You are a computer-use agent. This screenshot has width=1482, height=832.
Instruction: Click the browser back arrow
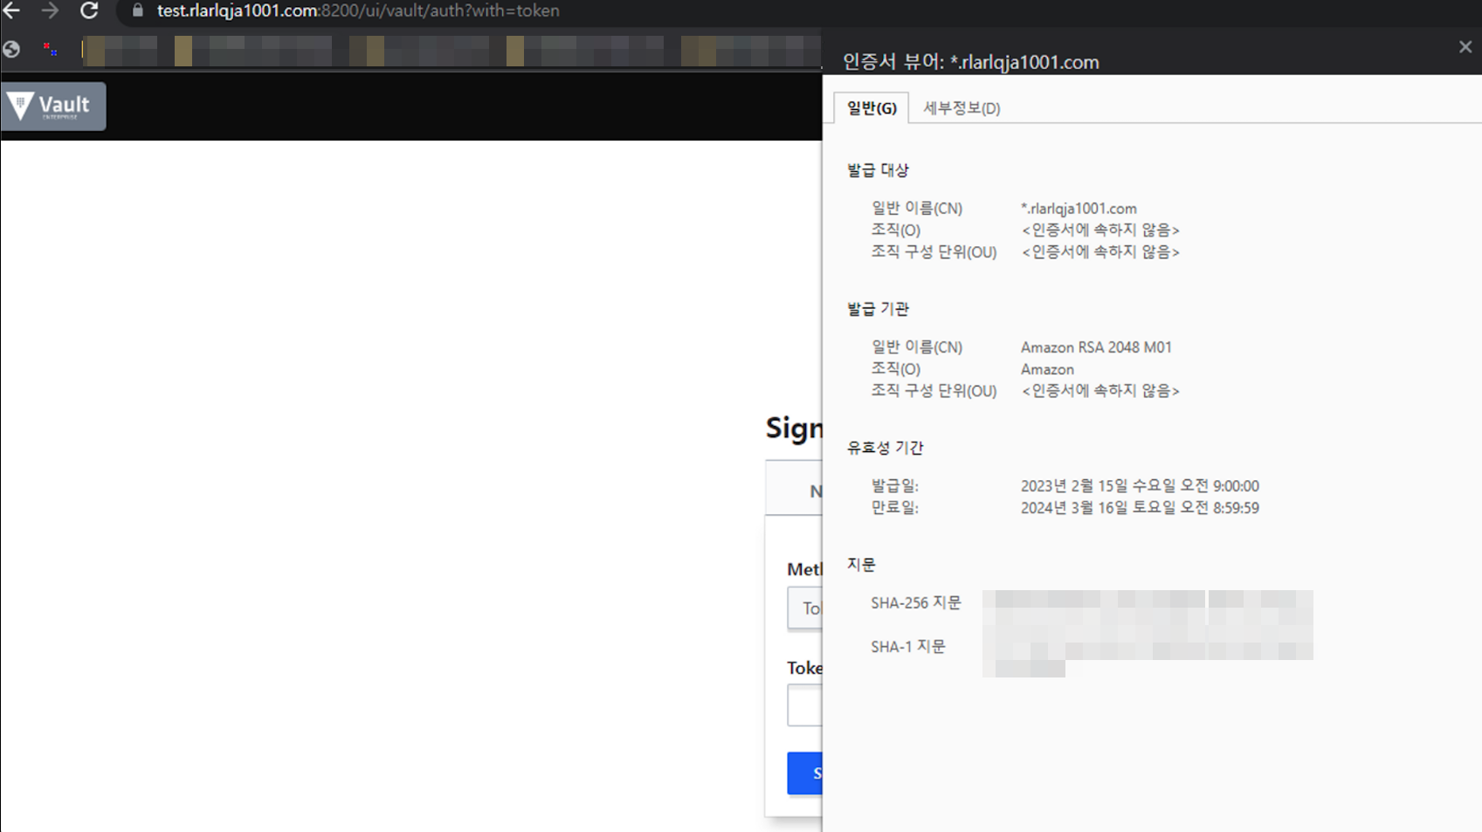11,10
